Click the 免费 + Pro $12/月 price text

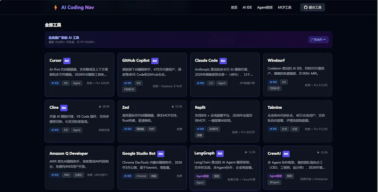point(316,129)
